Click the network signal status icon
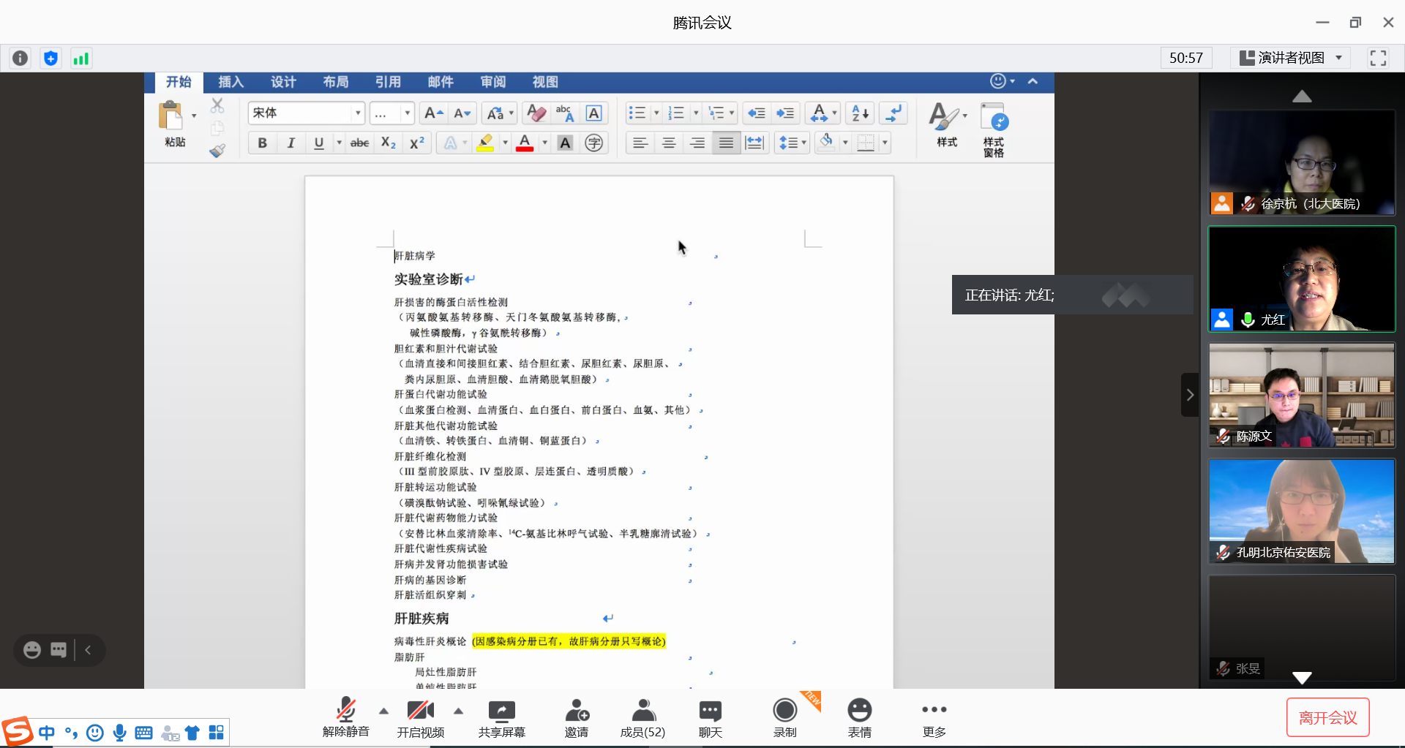Image resolution: width=1405 pixels, height=748 pixels. coord(80,58)
